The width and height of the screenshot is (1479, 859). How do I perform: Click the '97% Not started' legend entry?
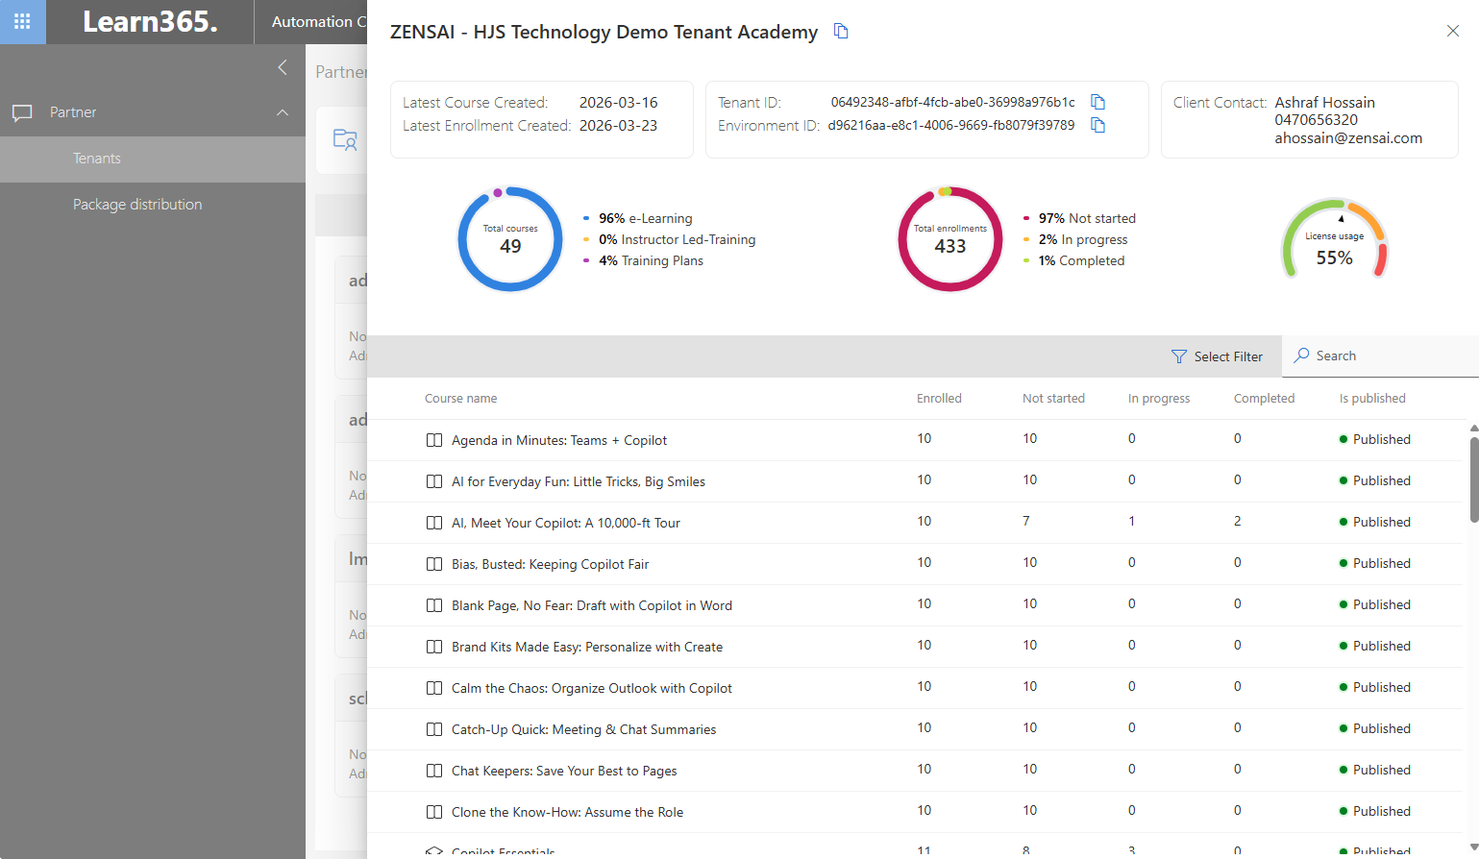[1080, 218]
